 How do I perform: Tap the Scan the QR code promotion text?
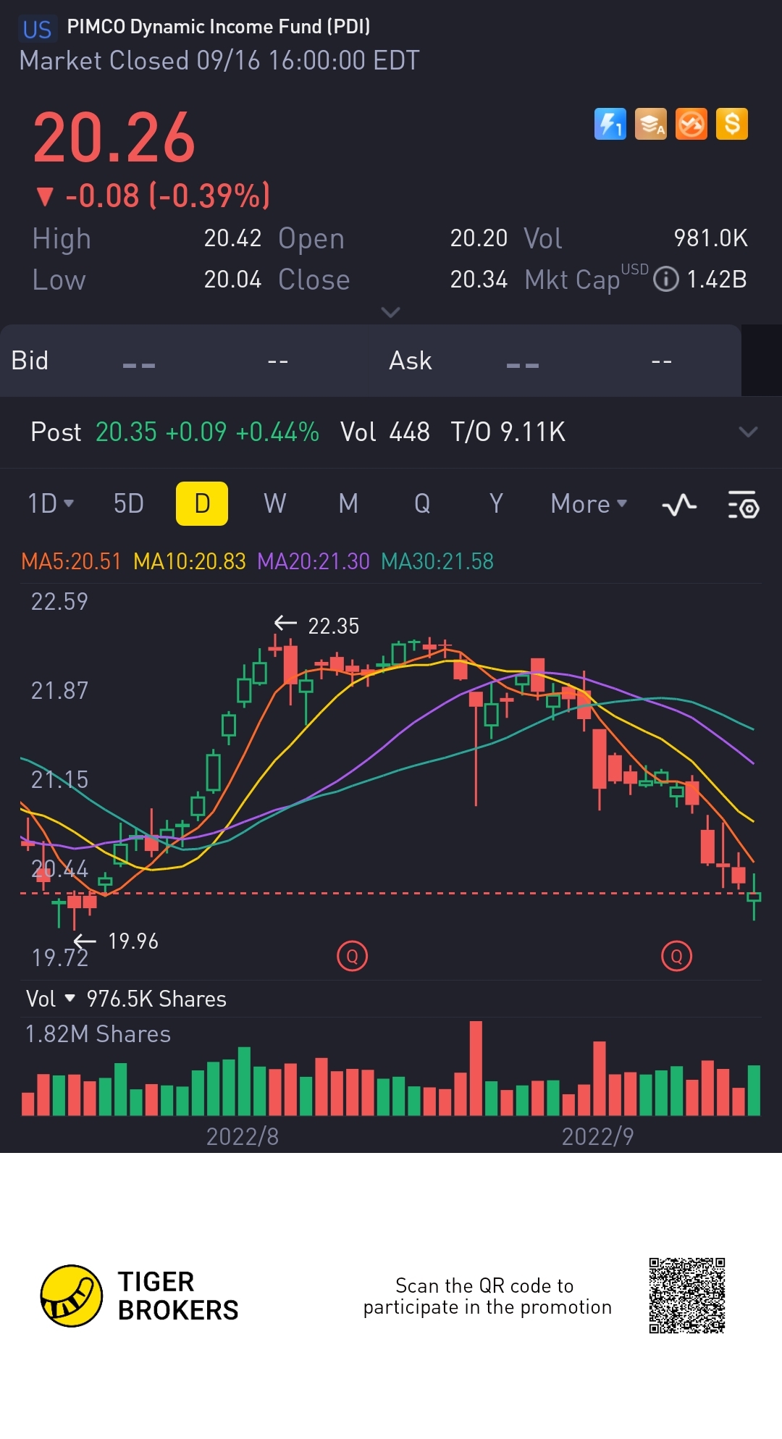coord(487,1296)
